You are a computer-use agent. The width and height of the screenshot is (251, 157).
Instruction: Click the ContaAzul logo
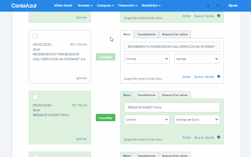pyautogui.click(x=24, y=6)
